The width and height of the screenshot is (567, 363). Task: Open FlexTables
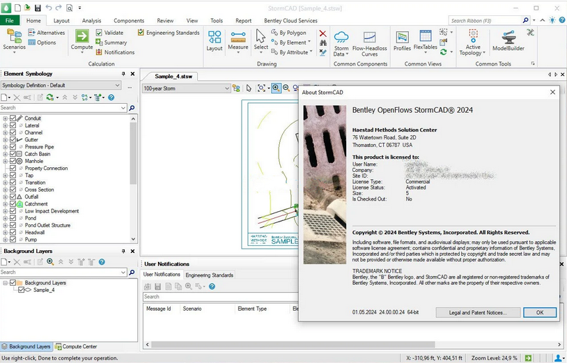[425, 42]
